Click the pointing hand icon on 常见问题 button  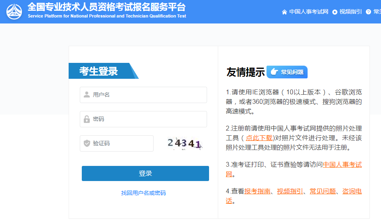[274, 72]
